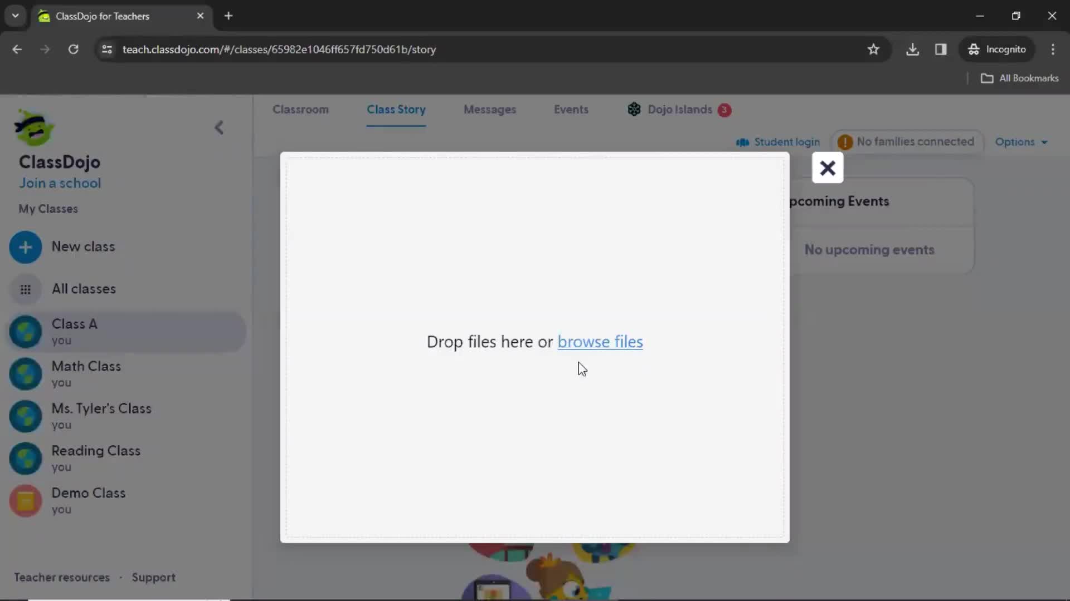The height and width of the screenshot is (601, 1070).
Task: Click the Math Class colored circle icon
Action: [x=25, y=373]
